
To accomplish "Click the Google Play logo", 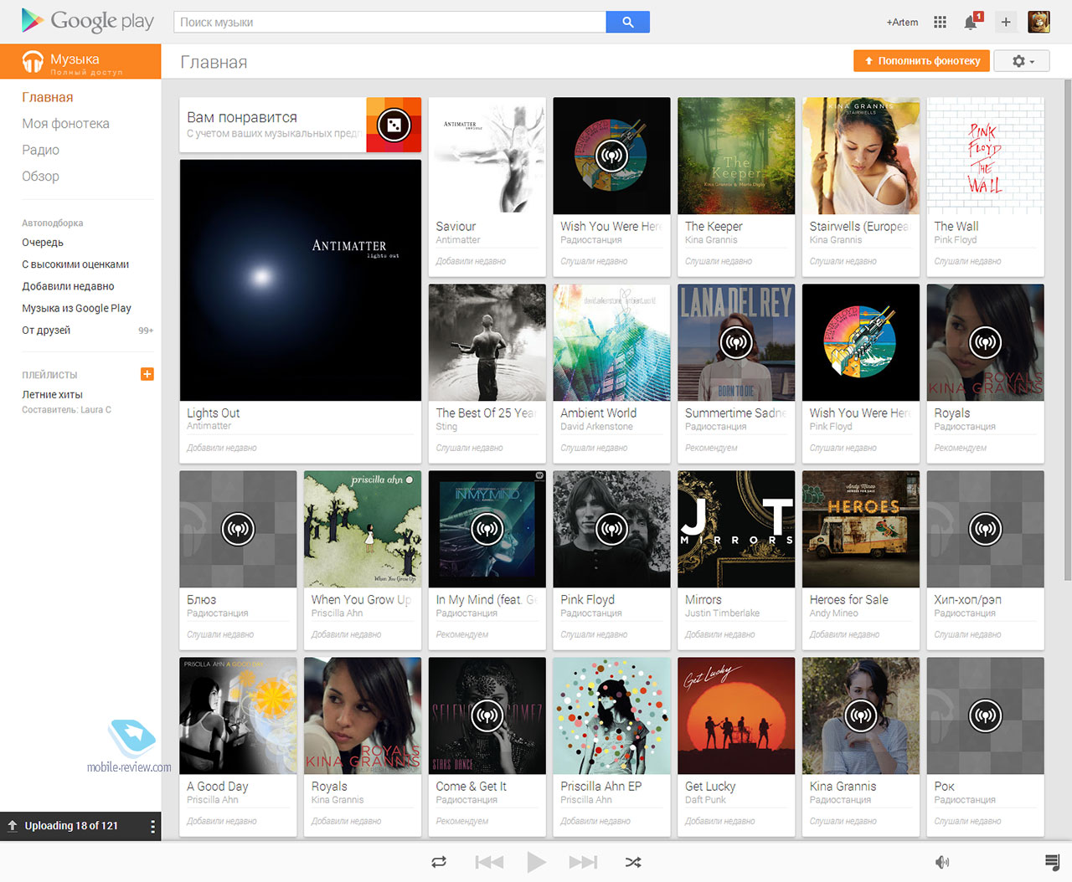I will [87, 21].
